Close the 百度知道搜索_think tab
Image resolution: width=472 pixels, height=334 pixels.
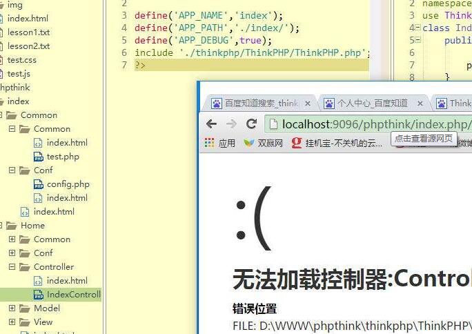(x=307, y=104)
